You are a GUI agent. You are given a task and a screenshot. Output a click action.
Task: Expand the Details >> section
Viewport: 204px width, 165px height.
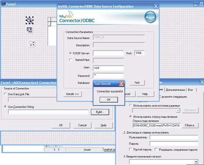tap(73, 94)
